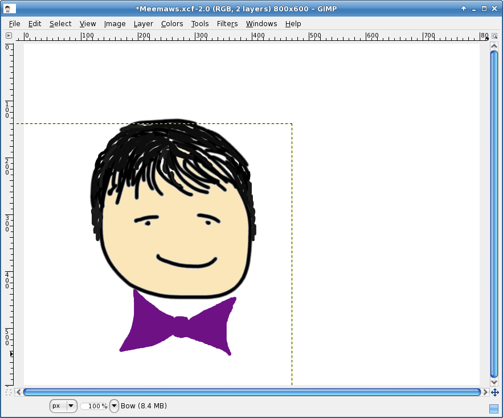This screenshot has width=503, height=418.
Task: Open the Filters menu
Action: click(x=227, y=24)
